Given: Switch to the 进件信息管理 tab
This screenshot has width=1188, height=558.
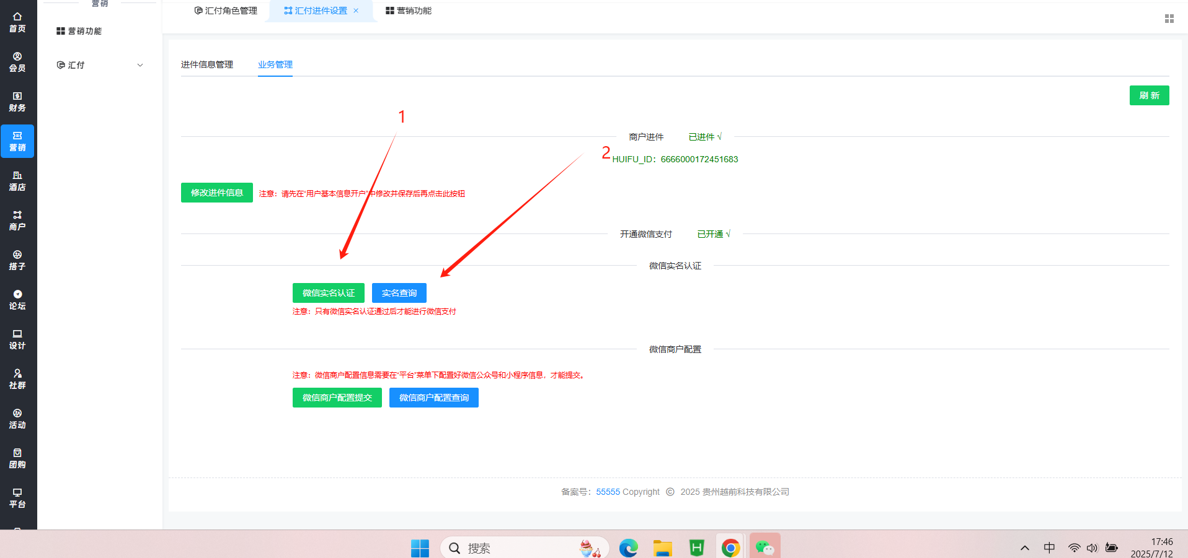Looking at the screenshot, I should [207, 64].
